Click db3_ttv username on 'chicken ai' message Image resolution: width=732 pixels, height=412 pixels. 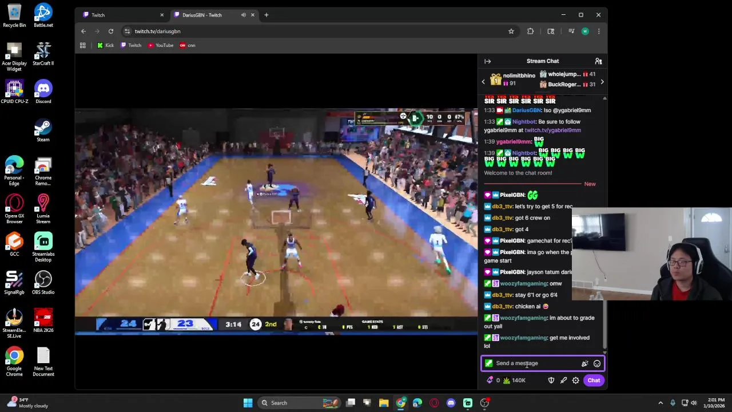tap(502, 307)
